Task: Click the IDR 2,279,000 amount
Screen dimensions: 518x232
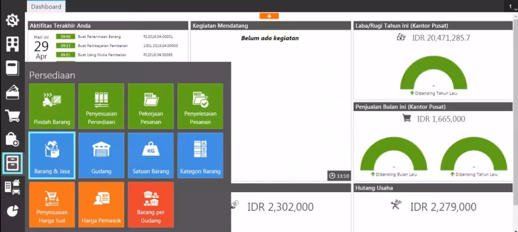Action: 443,207
